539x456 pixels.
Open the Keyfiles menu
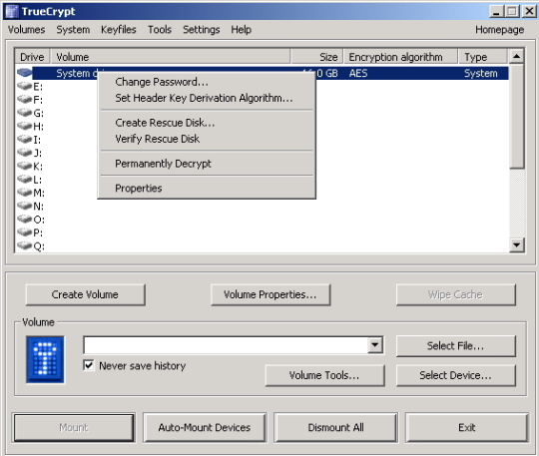coord(118,30)
